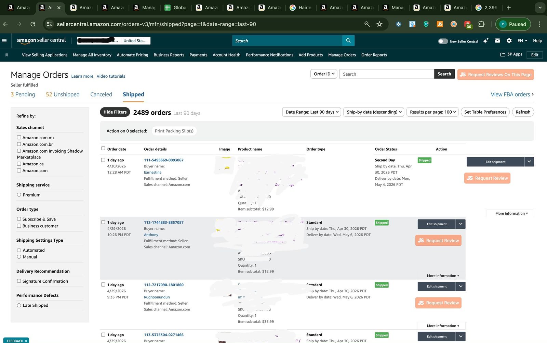Click the Seller Central header search field

click(x=287, y=40)
